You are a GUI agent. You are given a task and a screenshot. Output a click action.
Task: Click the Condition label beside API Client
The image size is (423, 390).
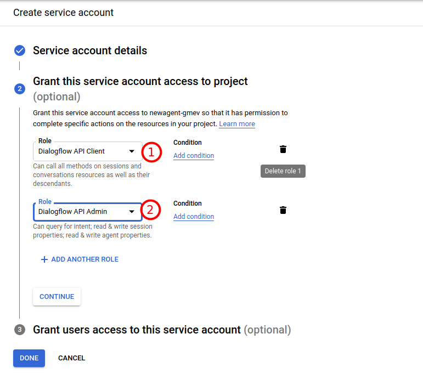(x=188, y=143)
